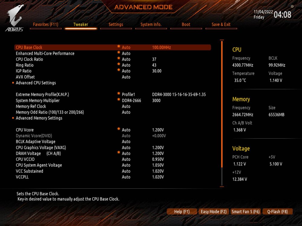Open the Memory Odd Ratio Auto option
Image resolution: width=302 pixels, height=226 pixels.
pyautogui.click(x=126, y=112)
